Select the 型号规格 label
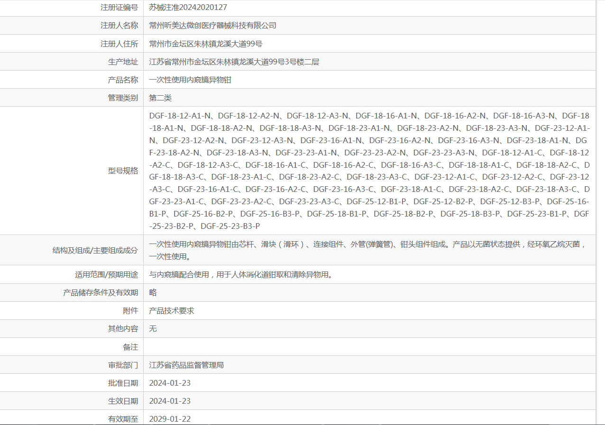Viewport: 605px width, 425px height. click(x=123, y=171)
